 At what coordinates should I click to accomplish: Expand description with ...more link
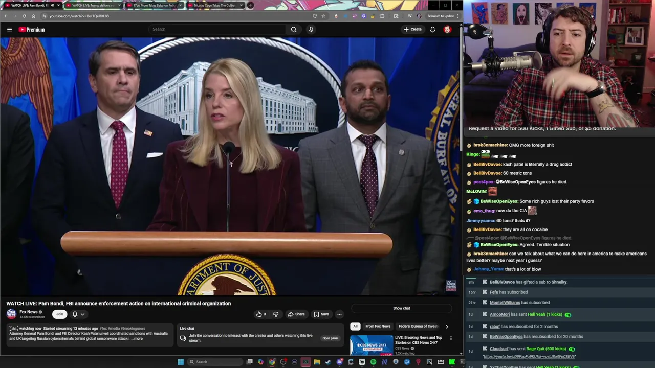coord(137,339)
